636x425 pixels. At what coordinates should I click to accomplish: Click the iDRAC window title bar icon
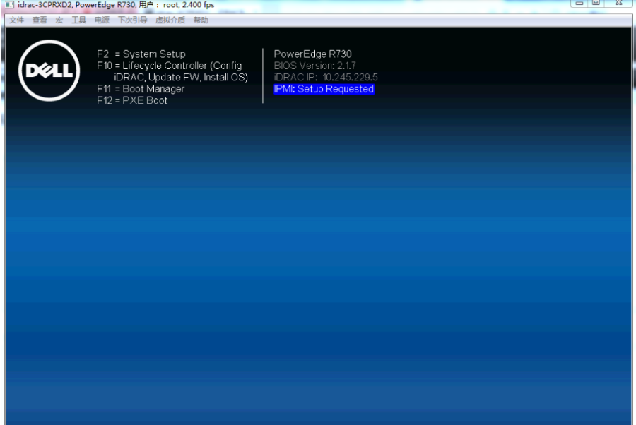pos(10,5)
